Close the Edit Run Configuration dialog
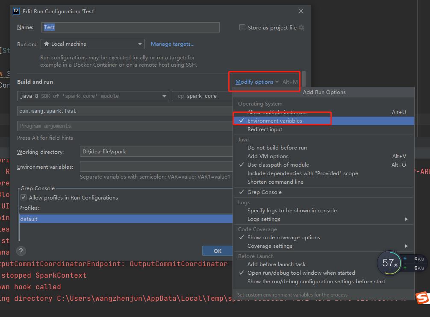Viewport: 430px width, 317px height. tap(301, 12)
